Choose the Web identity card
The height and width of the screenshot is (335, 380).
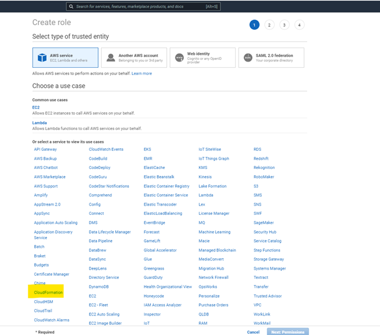203,57
